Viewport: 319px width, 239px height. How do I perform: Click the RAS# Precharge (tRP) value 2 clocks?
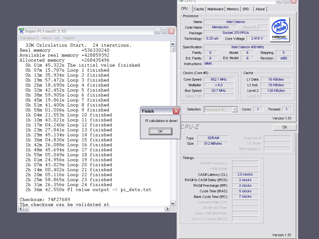coord(245,185)
